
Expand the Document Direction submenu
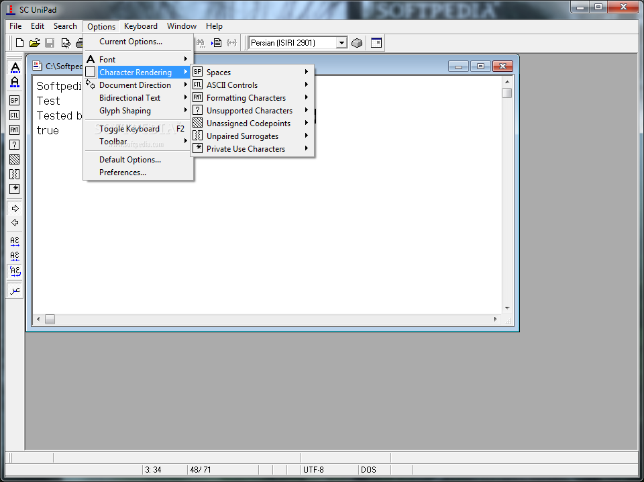[138, 85]
